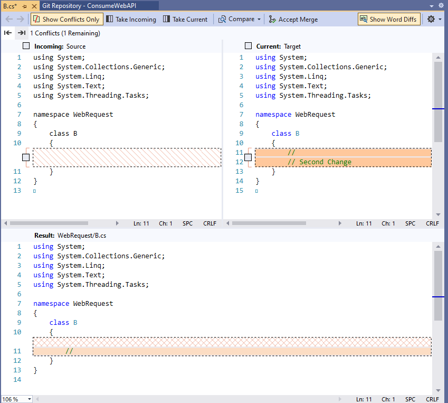Click the Take Incoming button
Screen dimensions: 448x403
pos(131,20)
